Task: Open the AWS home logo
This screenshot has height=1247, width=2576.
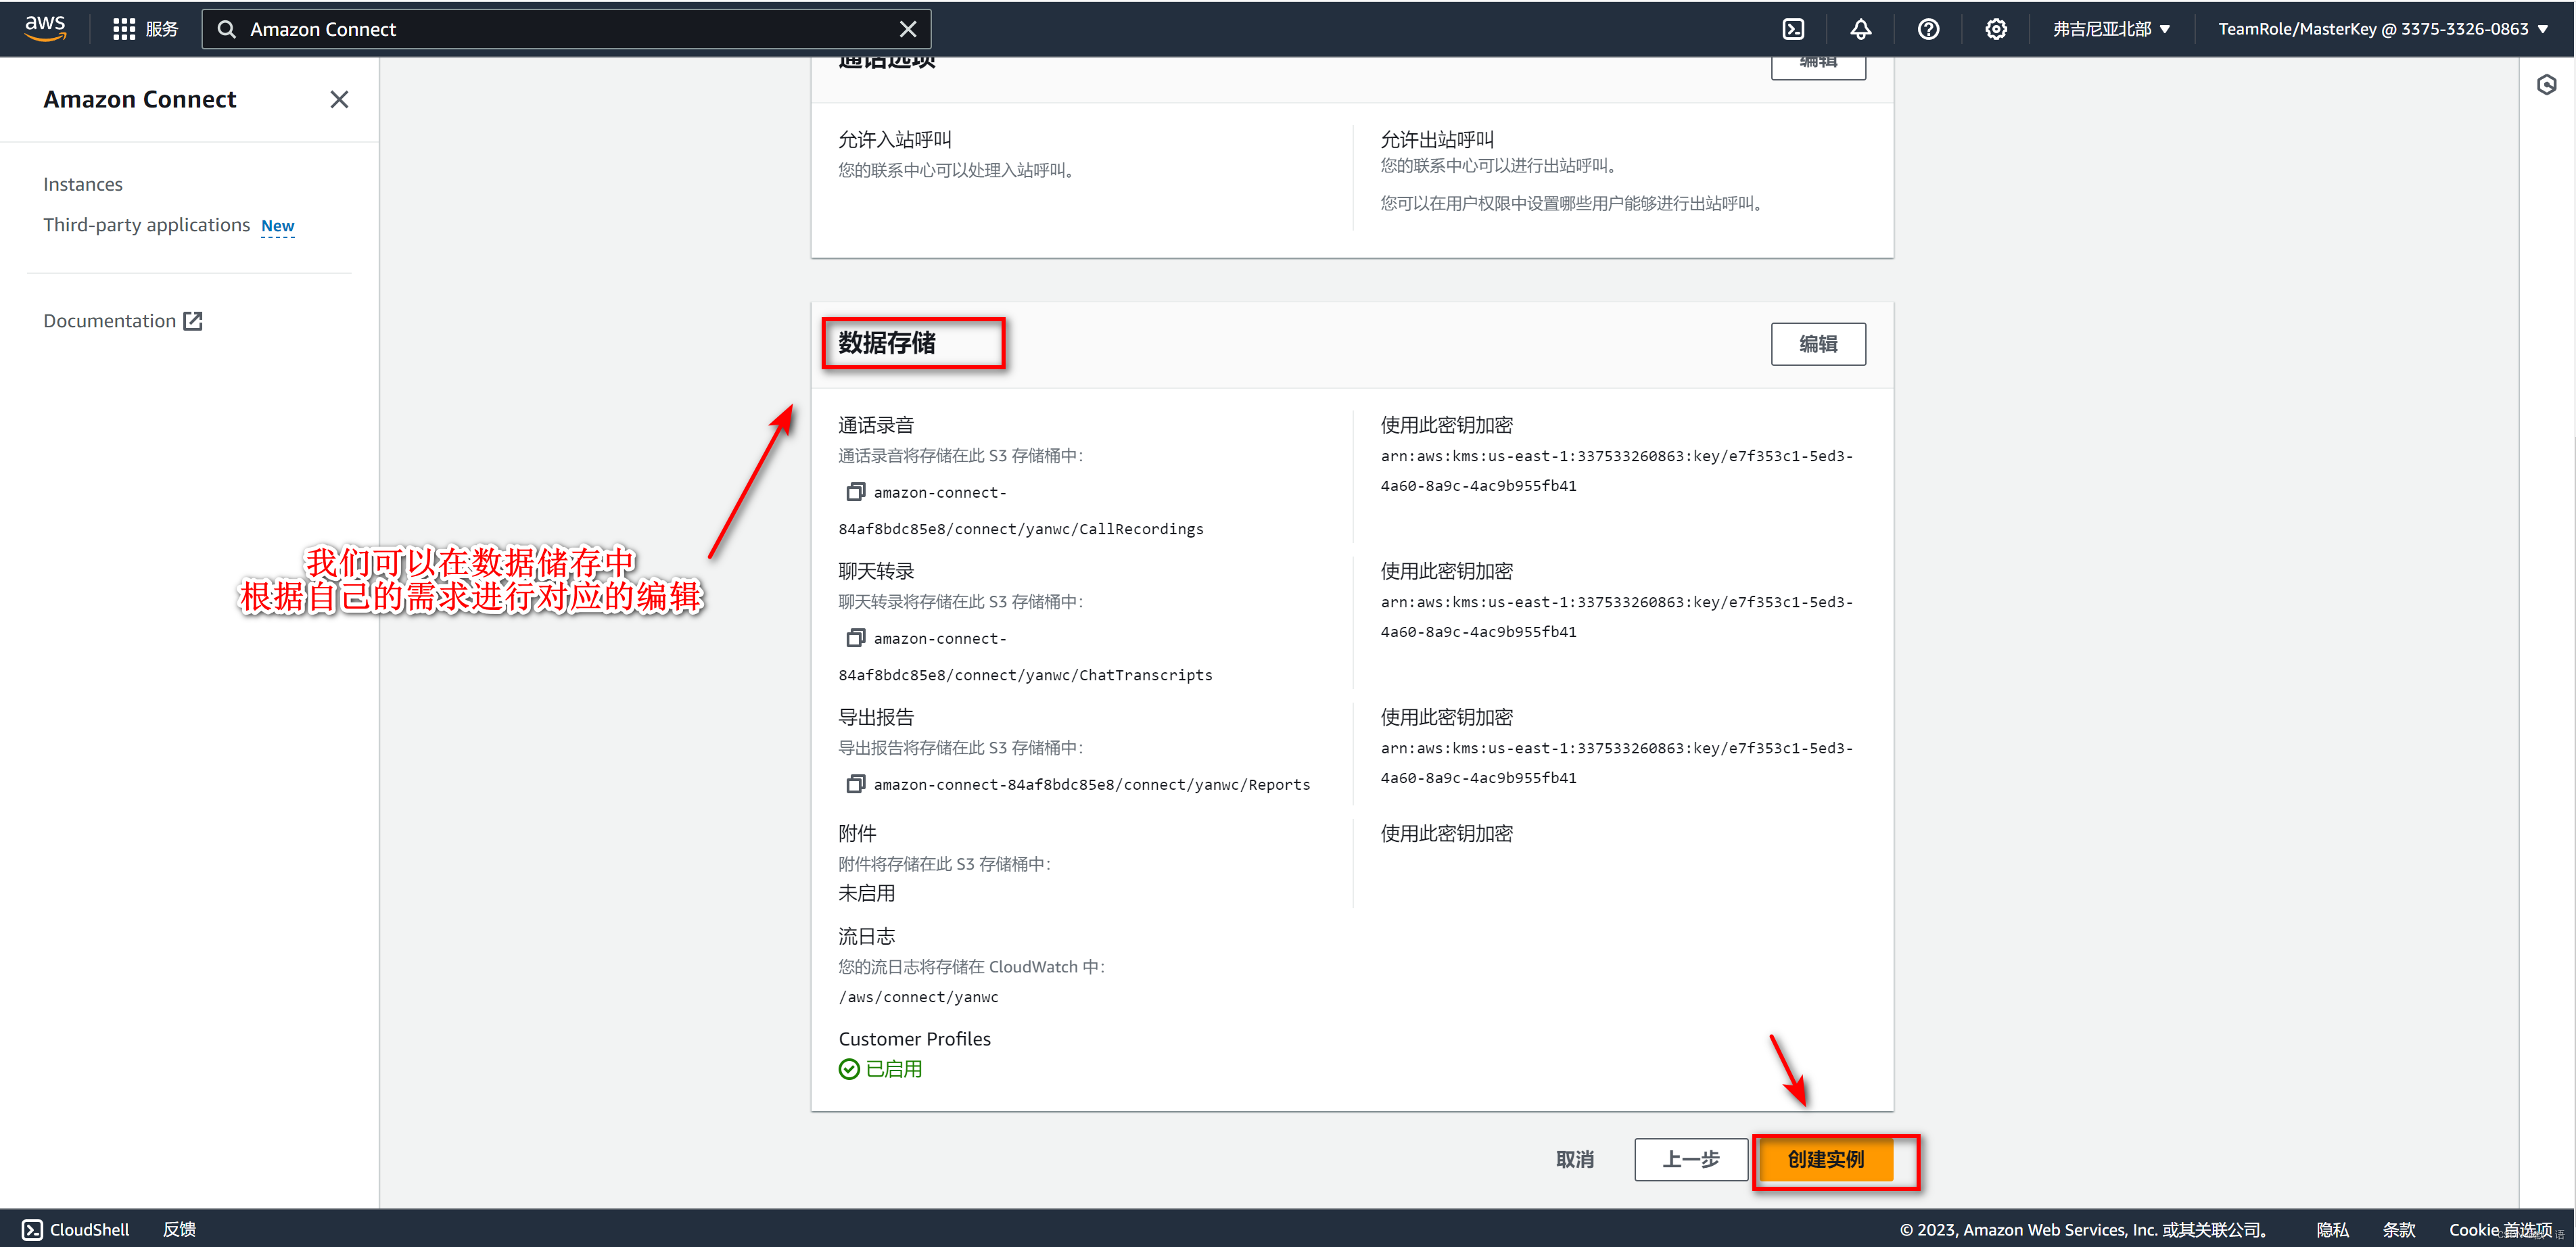Action: [x=45, y=28]
